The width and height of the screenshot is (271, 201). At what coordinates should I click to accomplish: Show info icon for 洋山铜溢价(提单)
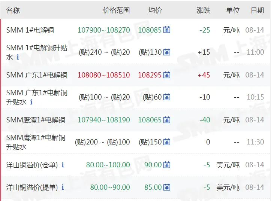pos(63,187)
